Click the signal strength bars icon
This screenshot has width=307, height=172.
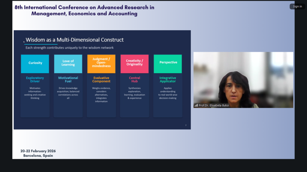tap(196, 105)
